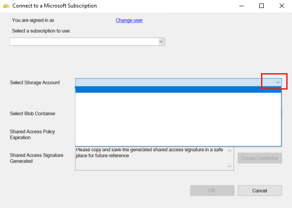This screenshot has height=208, width=292.
Task: Click the Change user link
Action: [129, 20]
